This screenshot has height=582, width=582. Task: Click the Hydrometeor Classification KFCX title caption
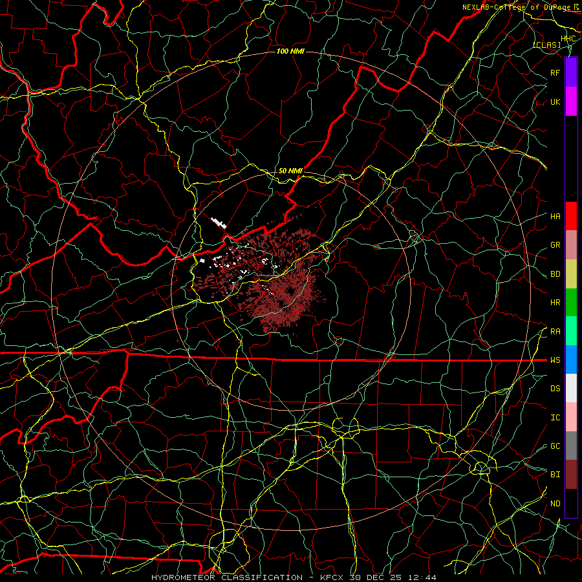coord(294,577)
